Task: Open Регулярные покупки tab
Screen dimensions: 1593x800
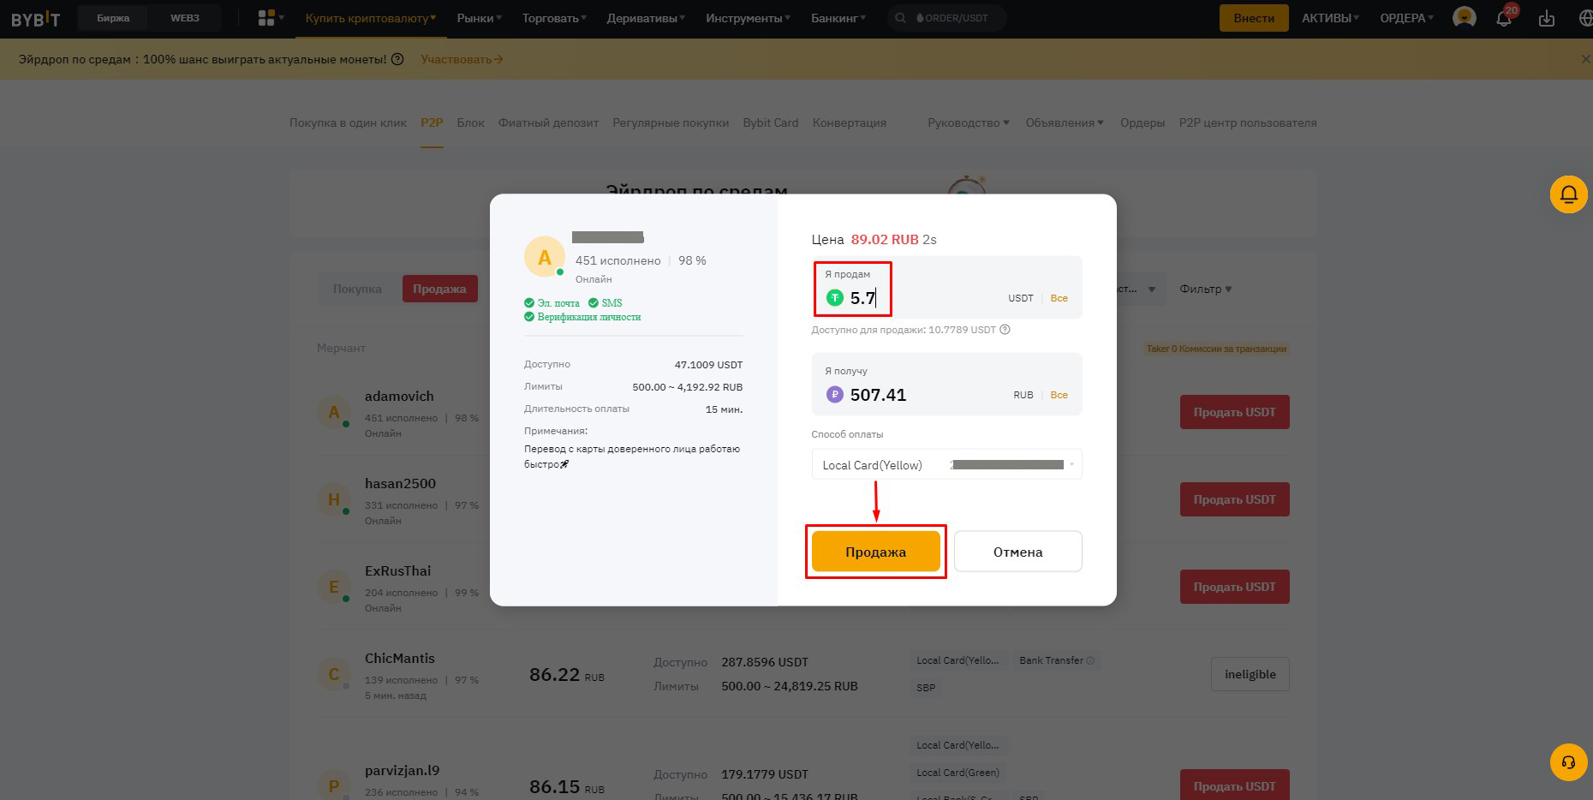Action: pos(671,122)
